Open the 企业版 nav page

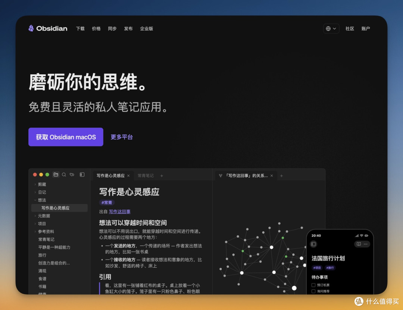(147, 28)
